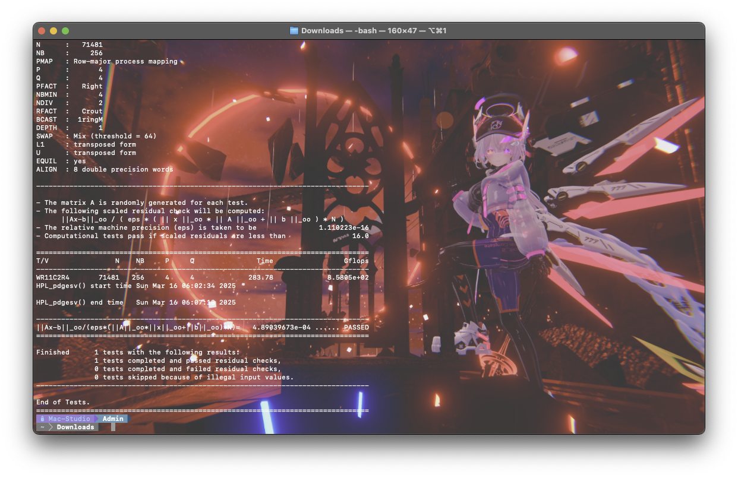The height and width of the screenshot is (478, 738).
Task: Click the "NB : 256" parameter line
Action: click(x=70, y=53)
